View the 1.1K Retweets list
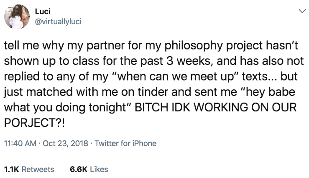Screen dimensions: 309x178 click(29, 169)
